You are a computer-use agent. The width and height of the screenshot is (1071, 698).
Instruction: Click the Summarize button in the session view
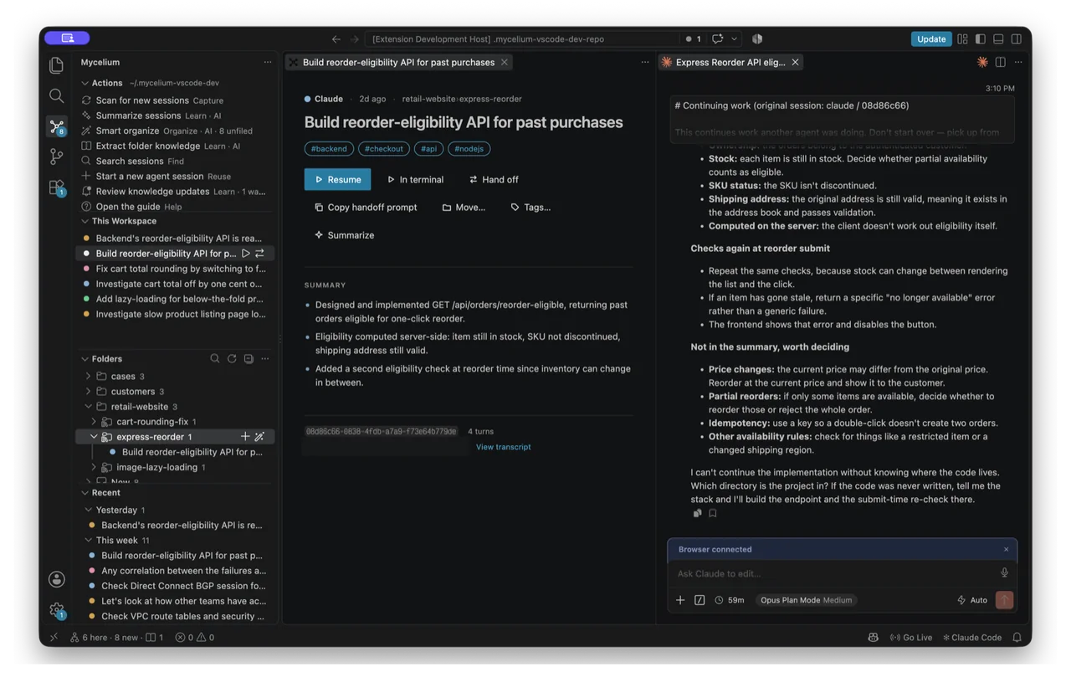pos(344,235)
